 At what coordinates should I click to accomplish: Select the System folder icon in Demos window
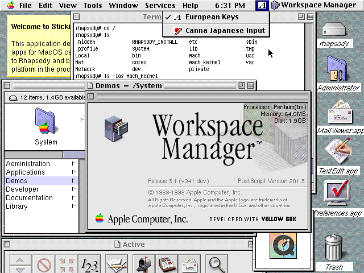[45, 121]
